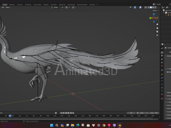
Task: Click the auto-keying record dot in timeline
Action: 56,113
